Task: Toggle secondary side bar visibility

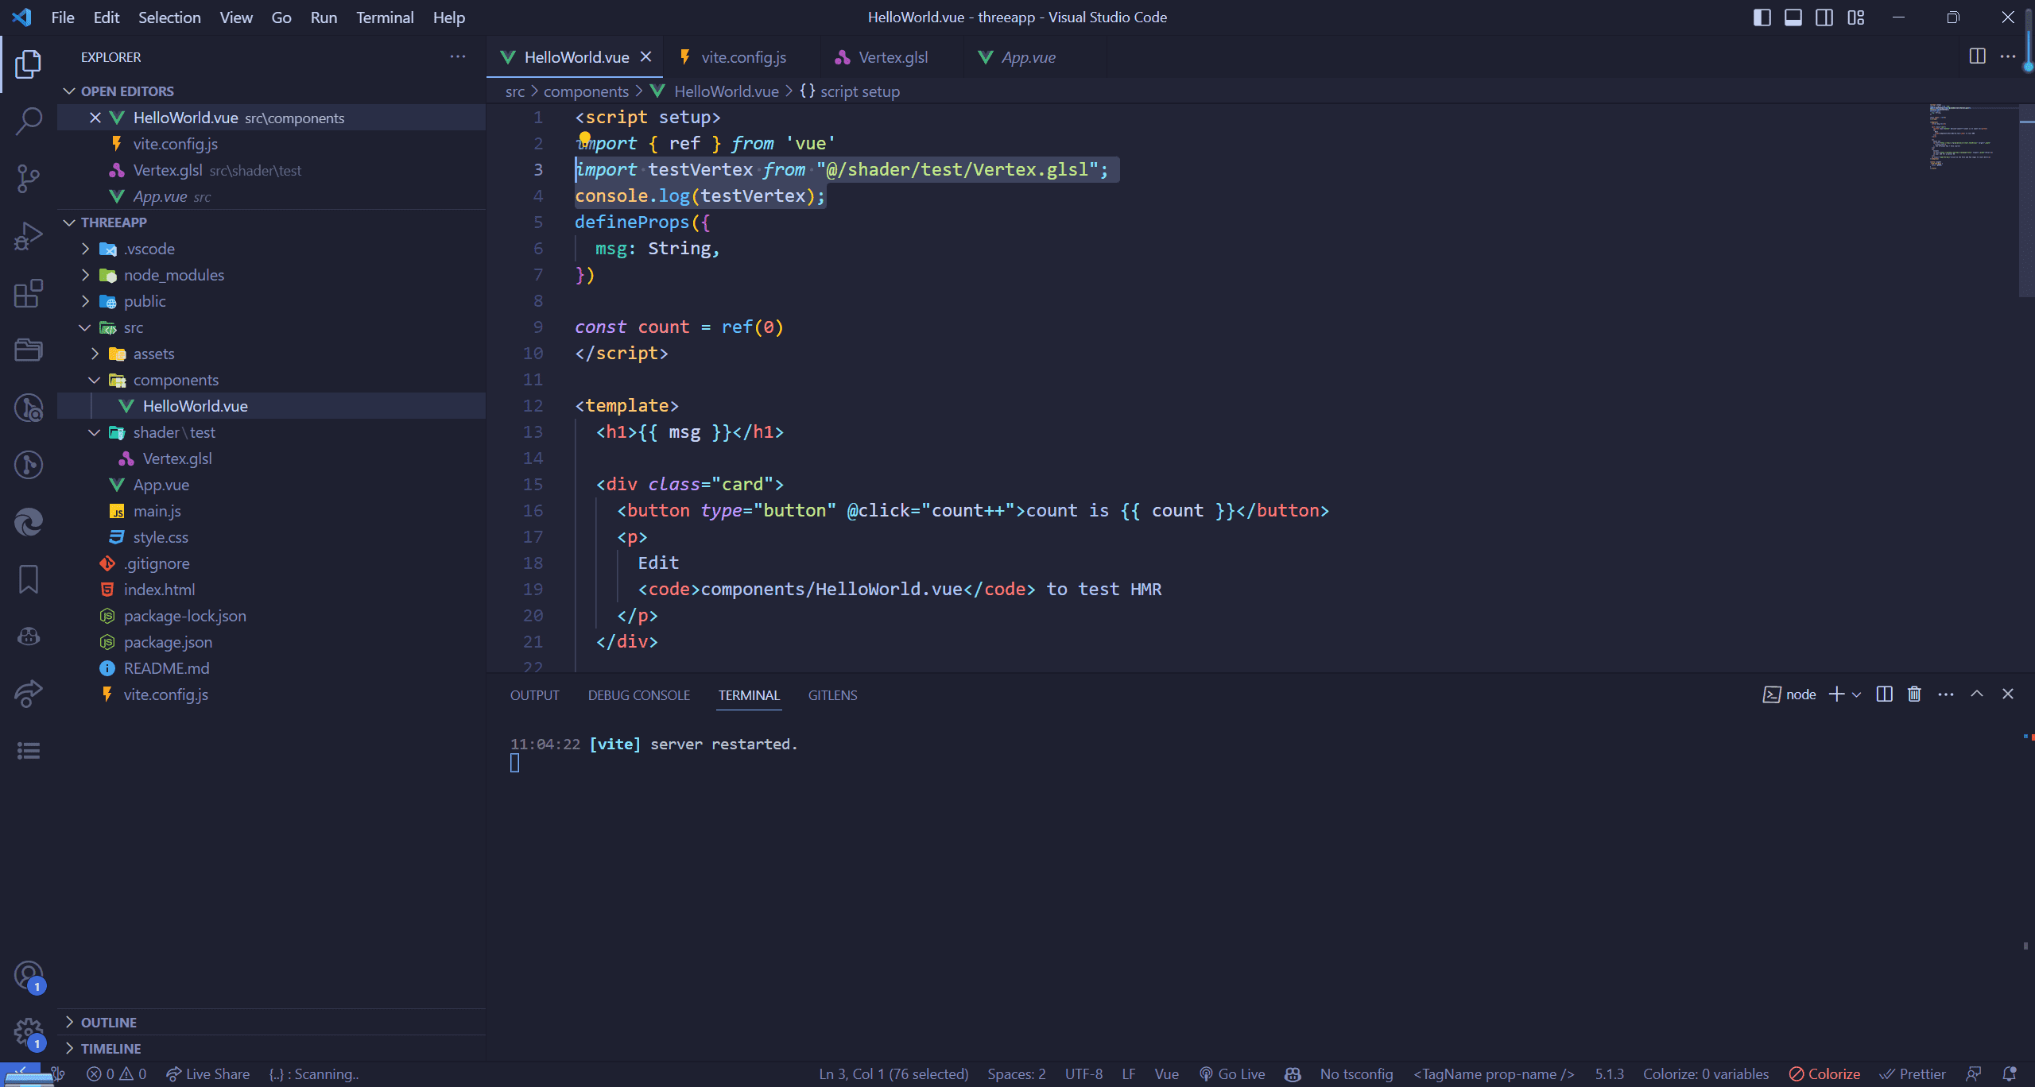Action: click(1824, 17)
